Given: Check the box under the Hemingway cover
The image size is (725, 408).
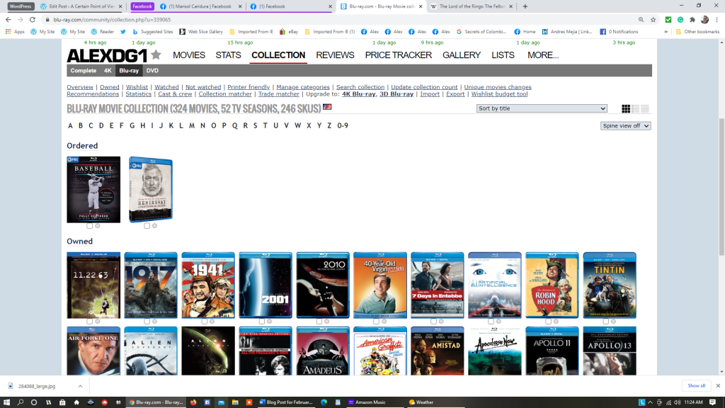Looking at the screenshot, I should coord(147,226).
